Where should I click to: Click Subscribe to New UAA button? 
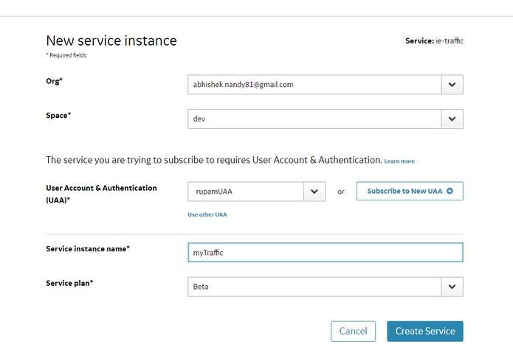point(410,191)
